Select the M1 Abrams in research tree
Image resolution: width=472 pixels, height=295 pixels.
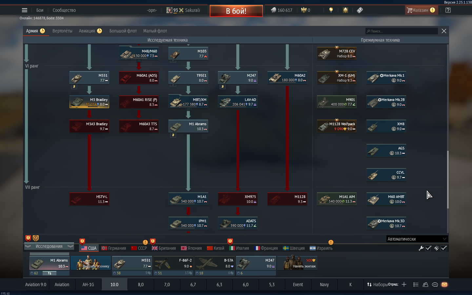click(188, 126)
